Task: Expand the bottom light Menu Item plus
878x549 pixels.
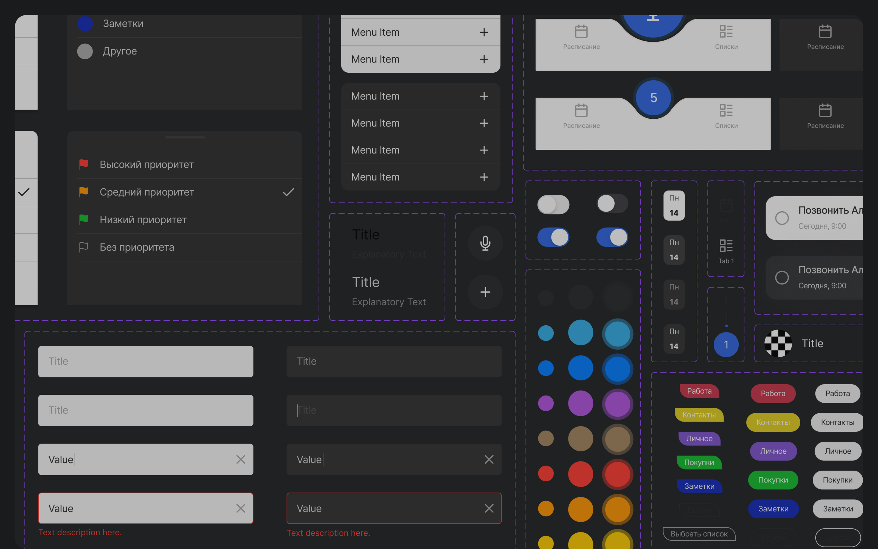Action: (x=484, y=59)
